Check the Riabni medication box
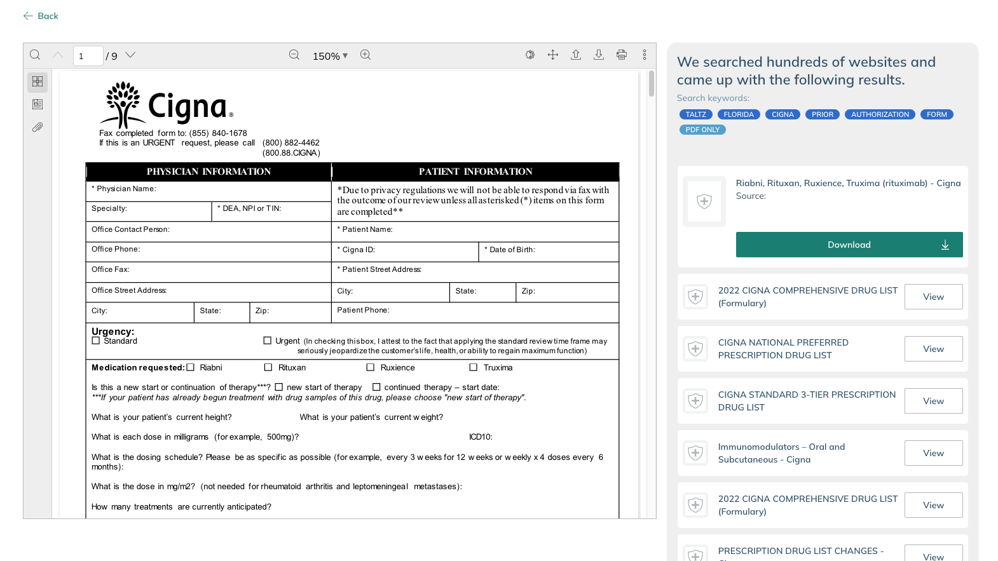998x561 pixels. pos(191,368)
